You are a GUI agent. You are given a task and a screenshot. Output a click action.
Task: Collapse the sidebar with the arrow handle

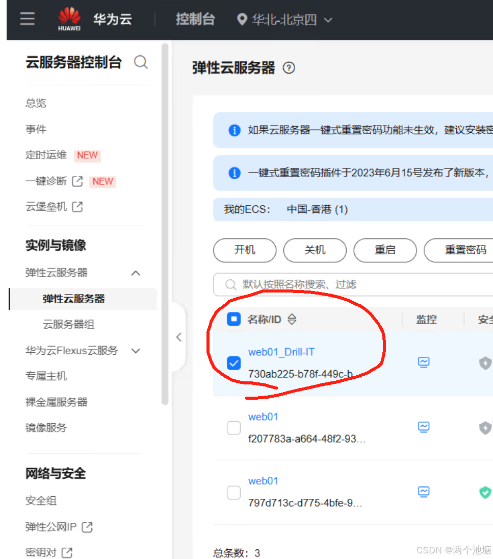[x=179, y=337]
